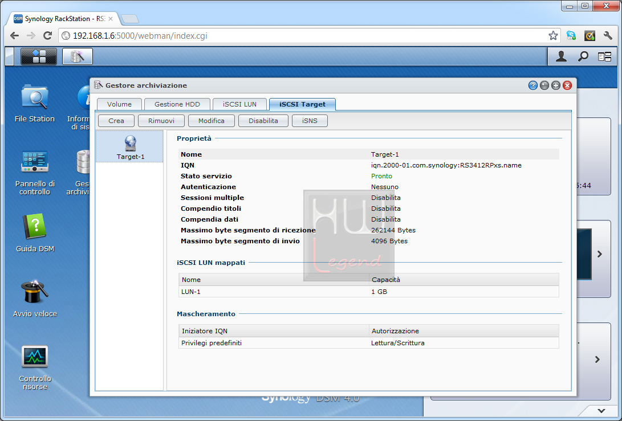Click the Rimuovi button
The image size is (622, 421).
[x=161, y=121]
